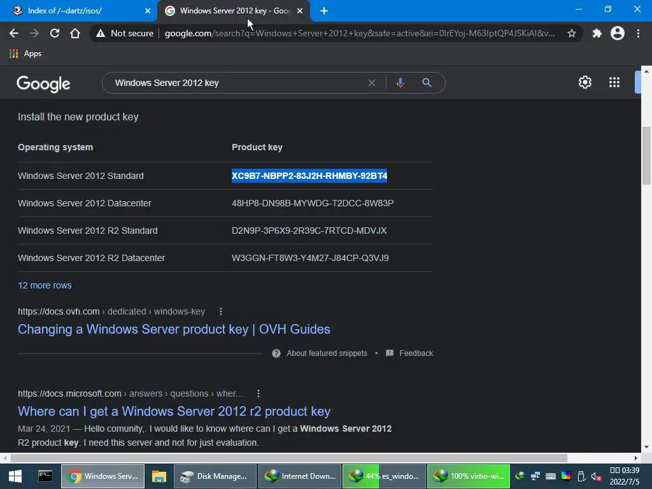Start voice search with the microphone
The height and width of the screenshot is (489, 652).
(x=400, y=83)
